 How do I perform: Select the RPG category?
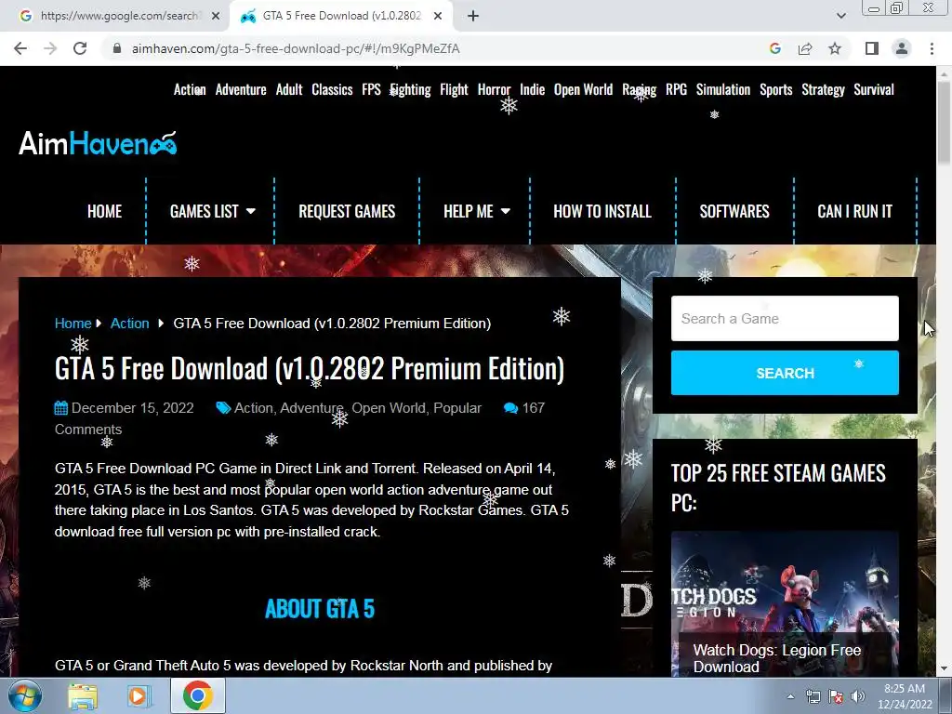(x=676, y=90)
